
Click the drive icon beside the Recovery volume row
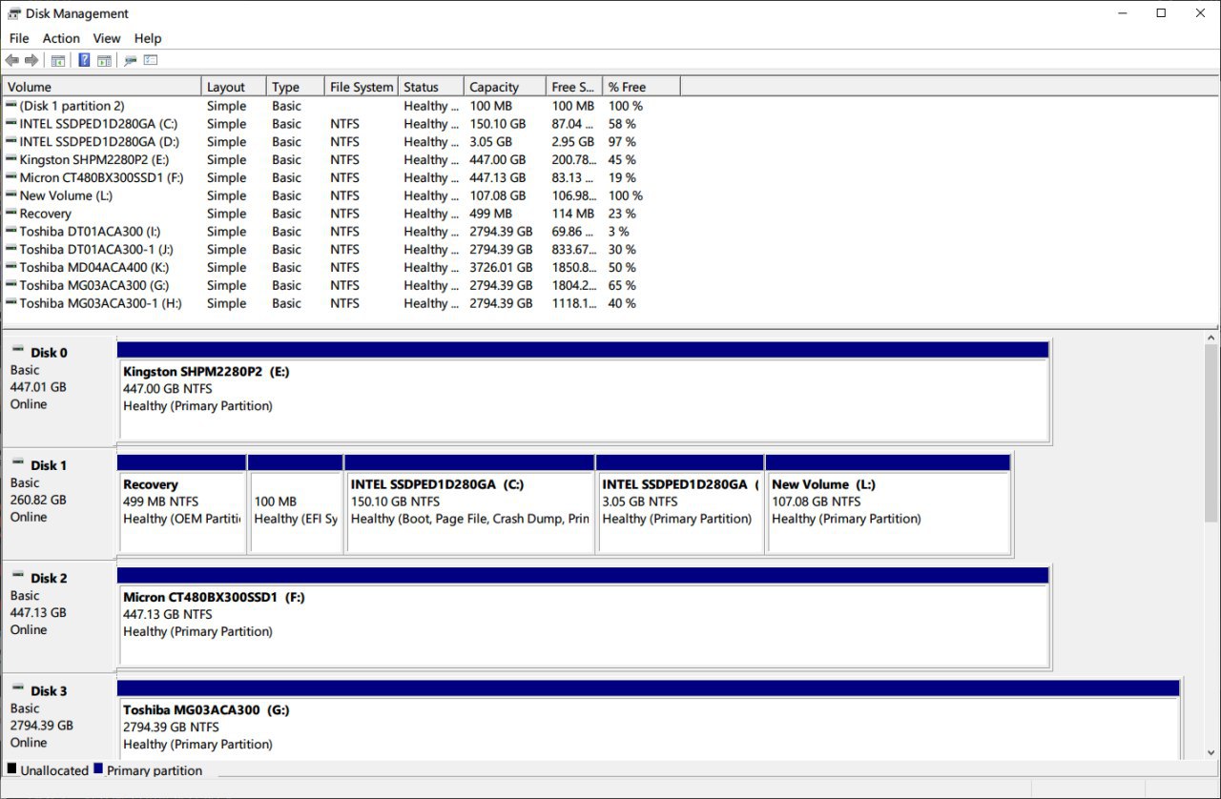tap(10, 214)
